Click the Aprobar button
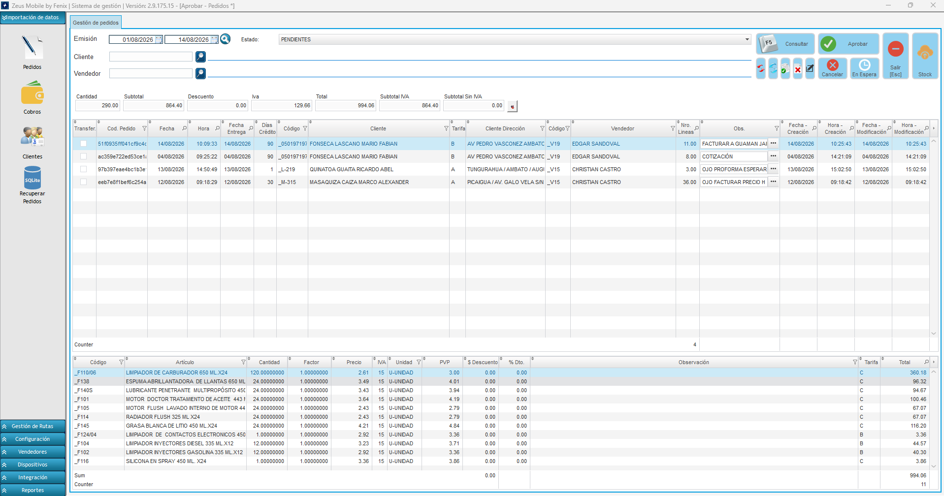Screen dimensions: 944x496 [848, 44]
